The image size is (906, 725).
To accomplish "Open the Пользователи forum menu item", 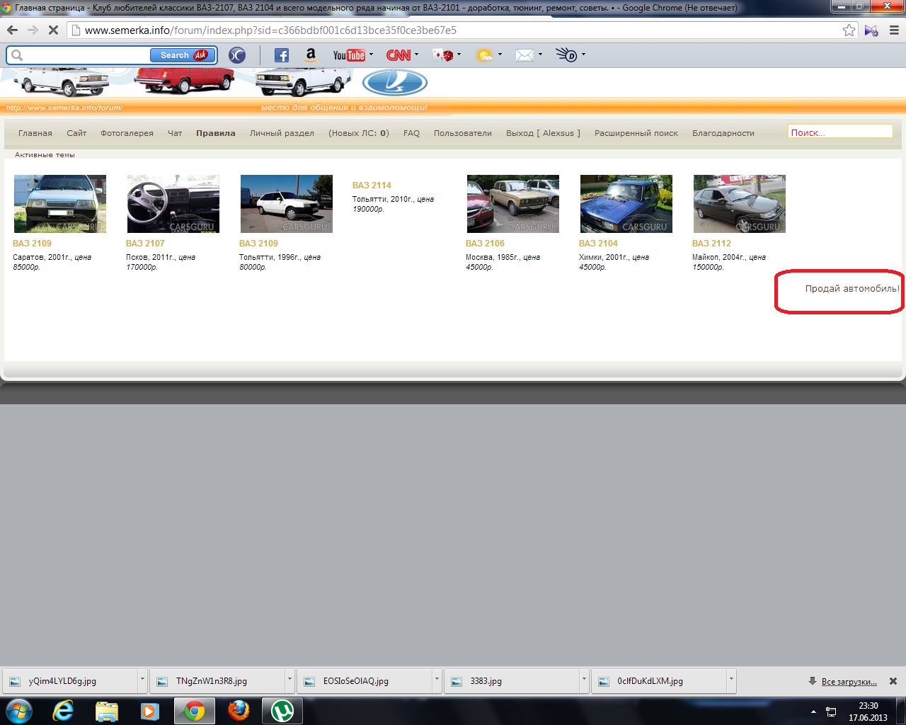I will coord(462,133).
